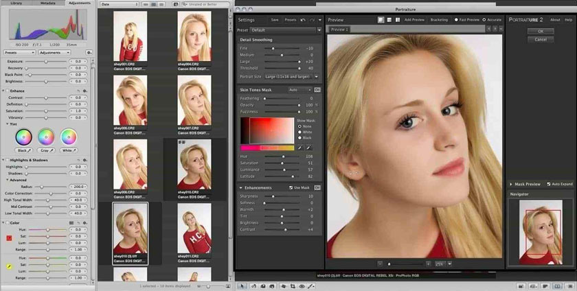Select the arrow selection tool in bottom toolbar

242,286
